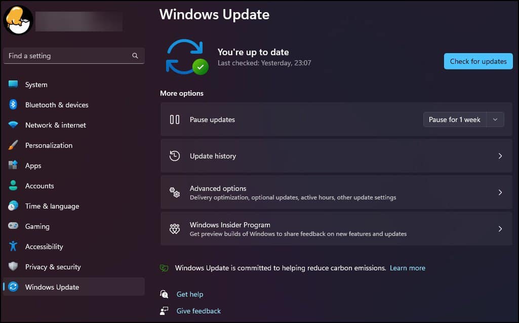Click the Windows Insider Program hearts icon
This screenshot has height=323, width=519.
[174, 229]
